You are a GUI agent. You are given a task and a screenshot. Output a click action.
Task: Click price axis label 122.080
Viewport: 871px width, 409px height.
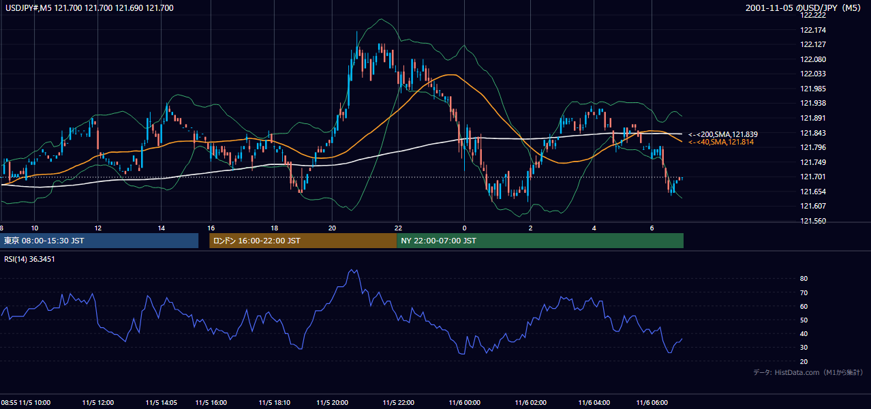812,59
